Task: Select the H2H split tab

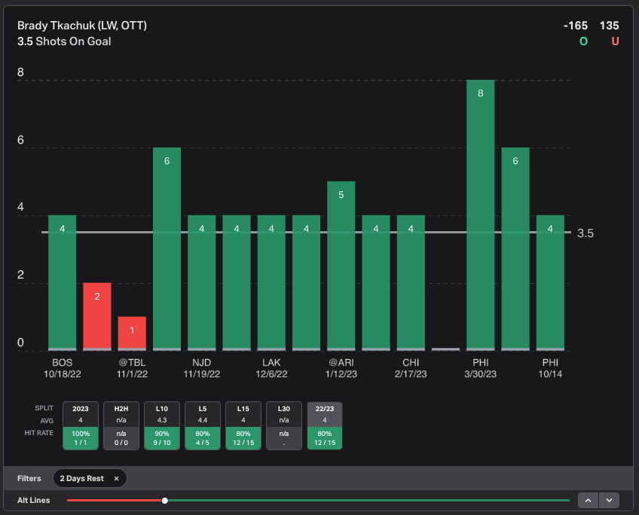Action: (x=121, y=425)
